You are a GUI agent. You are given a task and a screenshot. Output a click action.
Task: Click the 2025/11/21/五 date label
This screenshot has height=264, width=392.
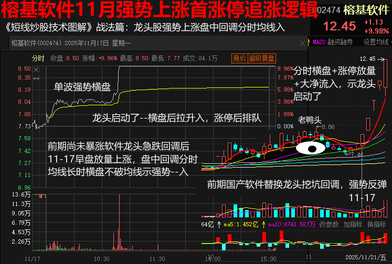pyautogui.click(x=366, y=257)
